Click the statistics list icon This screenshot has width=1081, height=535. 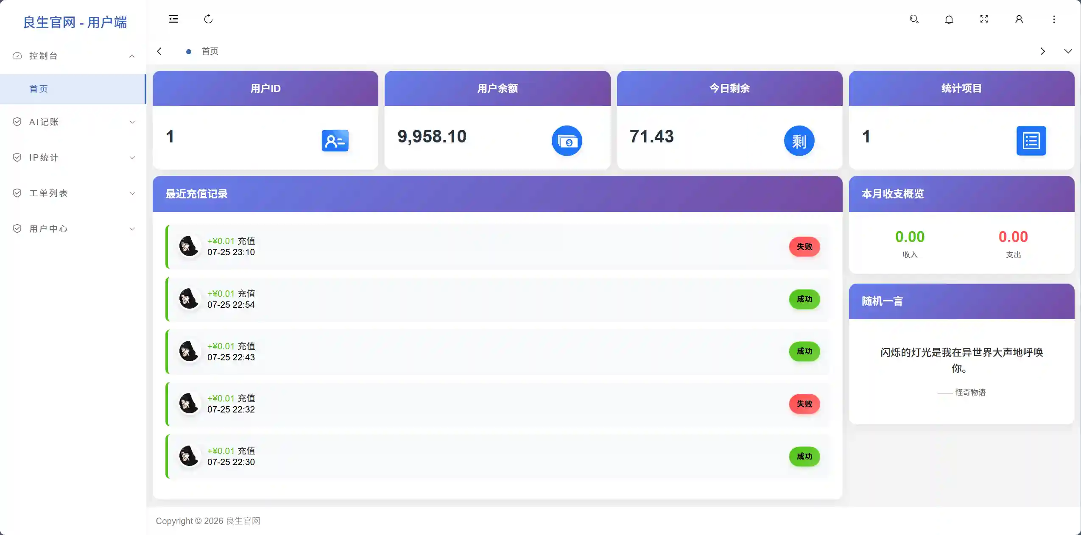point(1031,141)
